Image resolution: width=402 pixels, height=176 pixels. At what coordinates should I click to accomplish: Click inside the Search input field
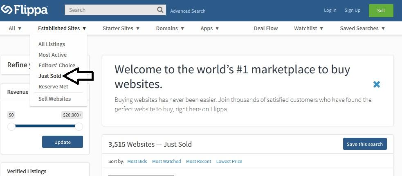pos(110,10)
